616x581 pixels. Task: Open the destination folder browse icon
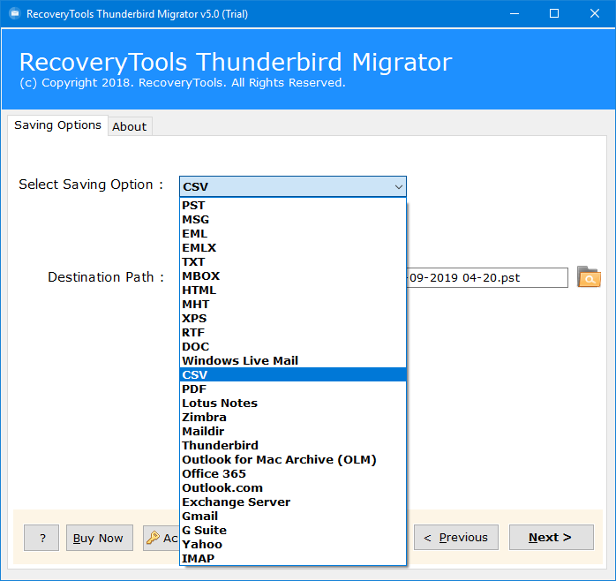tap(589, 277)
